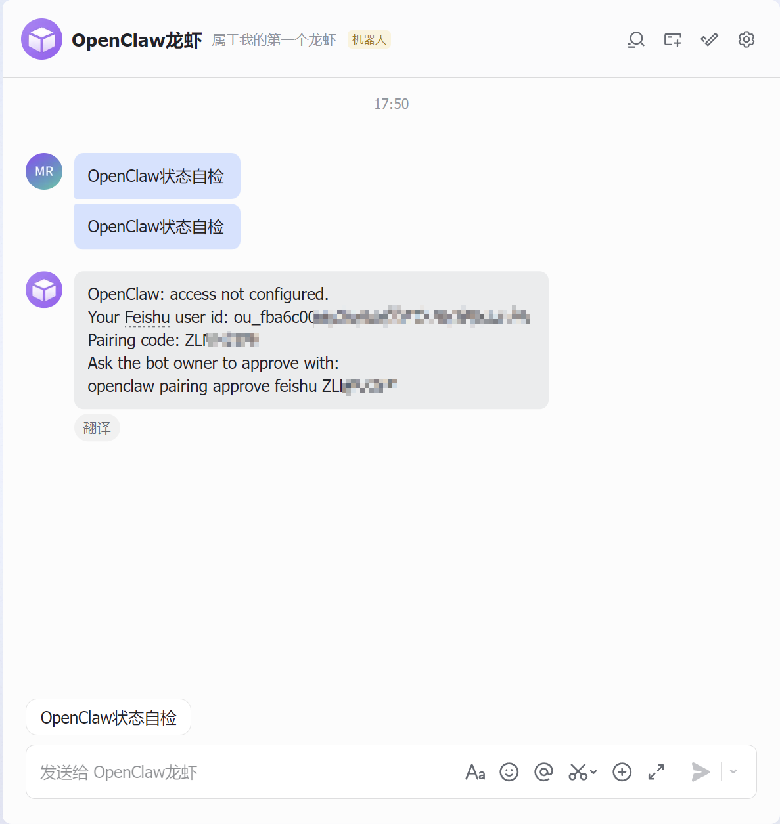The image size is (780, 824).
Task: Click the 翻译 translate button
Action: [97, 428]
